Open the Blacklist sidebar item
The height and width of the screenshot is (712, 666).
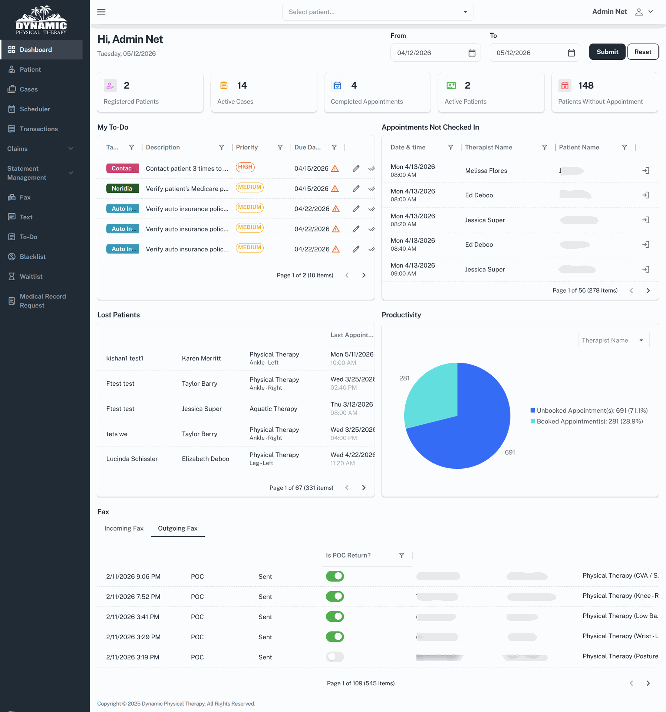click(x=41, y=257)
